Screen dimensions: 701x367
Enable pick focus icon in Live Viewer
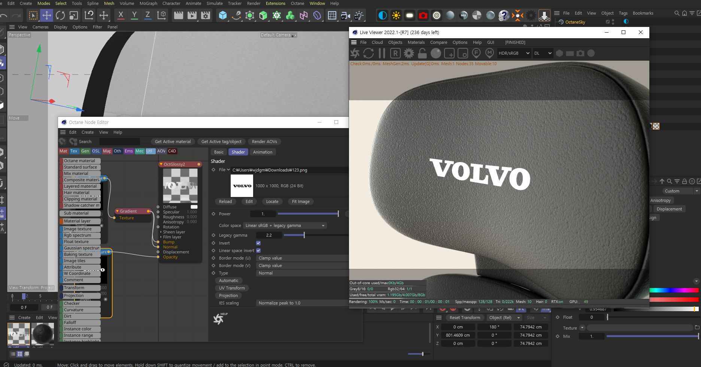pyautogui.click(x=476, y=53)
